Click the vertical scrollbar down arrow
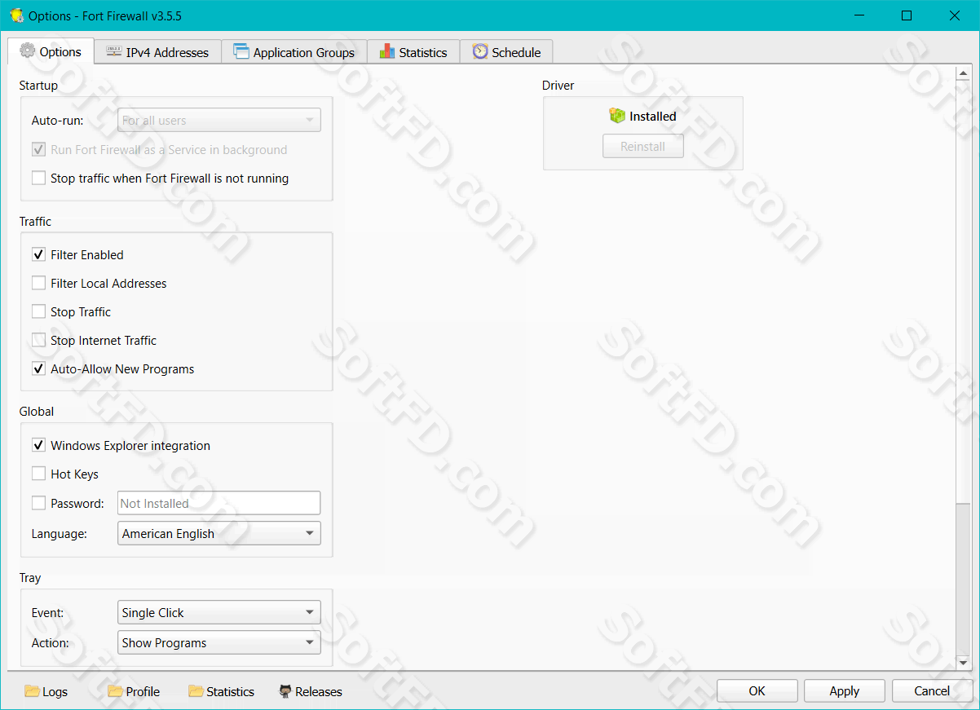 click(963, 663)
